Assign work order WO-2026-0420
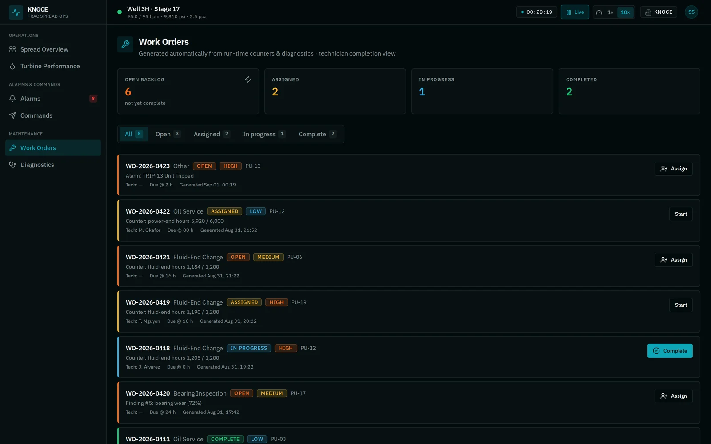Screen dimensions: 711x444 tap(673, 396)
